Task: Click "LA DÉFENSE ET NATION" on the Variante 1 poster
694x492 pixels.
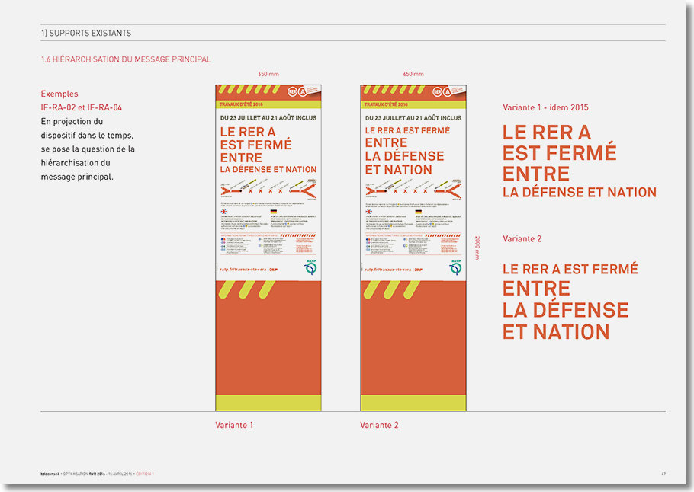Action: (268, 169)
